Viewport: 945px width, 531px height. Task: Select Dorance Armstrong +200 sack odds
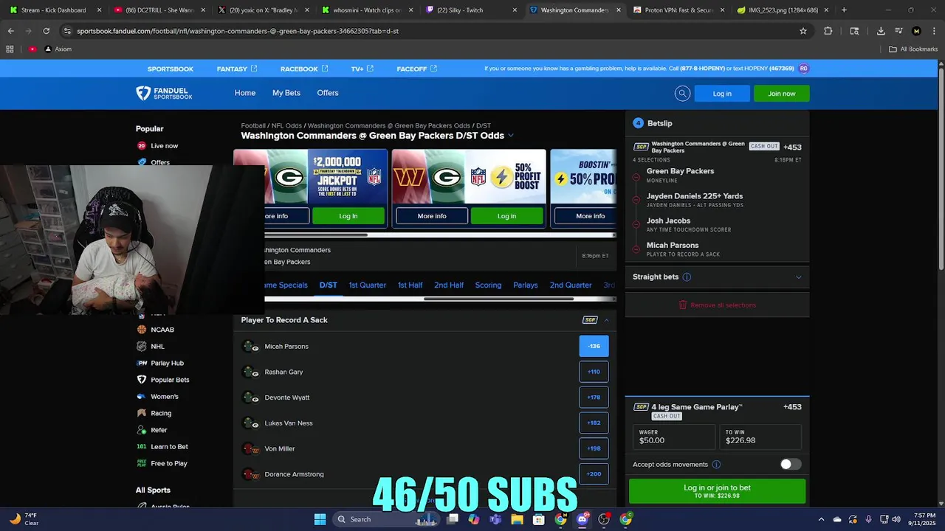[x=594, y=474]
